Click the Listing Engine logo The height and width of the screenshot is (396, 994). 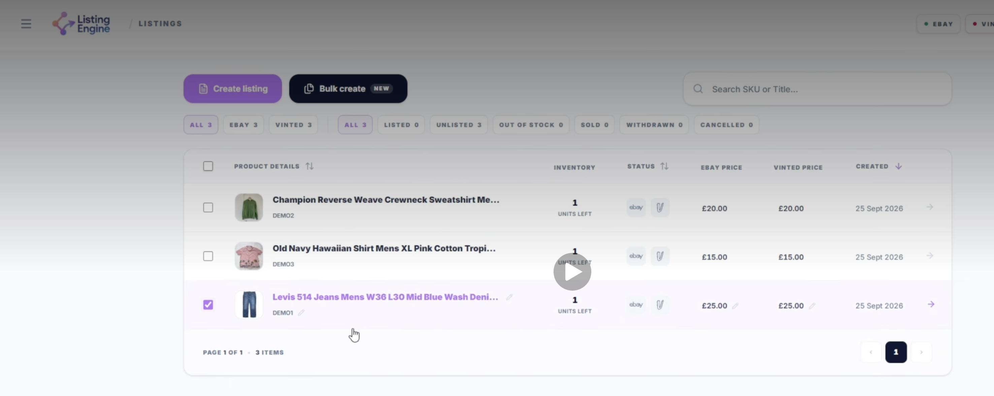tap(81, 24)
